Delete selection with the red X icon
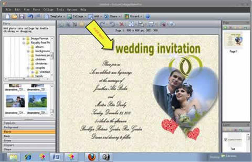The height and width of the screenshot is (162, 252). tap(122, 24)
